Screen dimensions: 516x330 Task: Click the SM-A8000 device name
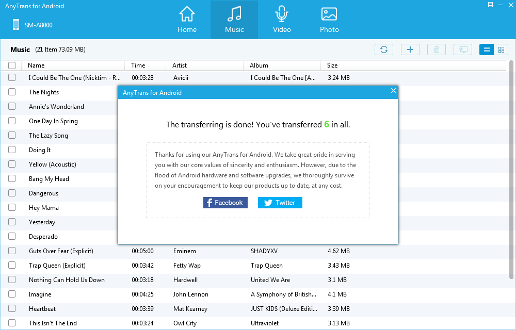pyautogui.click(x=39, y=25)
